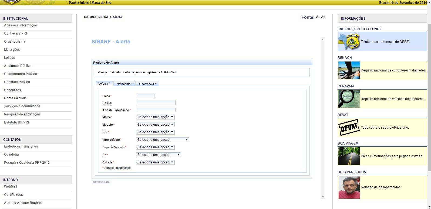Viewport: 431px width, 209px height.
Task: Expand the UF state dropdown
Action: tap(158, 155)
